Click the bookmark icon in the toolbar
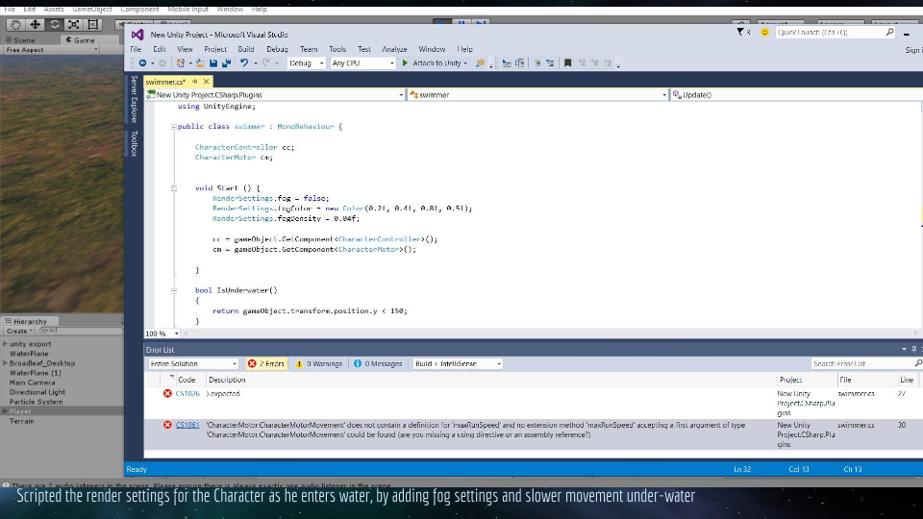 point(567,63)
